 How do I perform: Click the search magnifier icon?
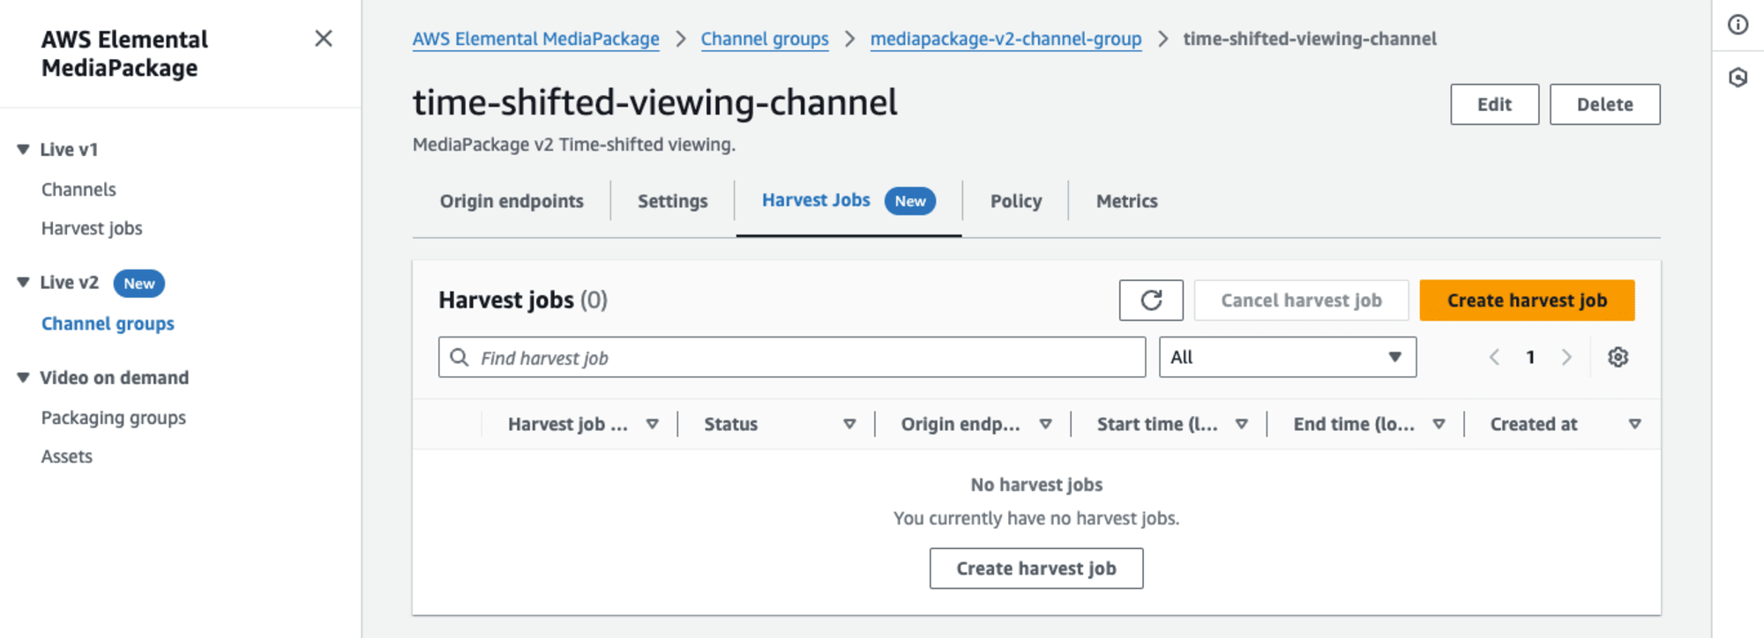pyautogui.click(x=459, y=357)
